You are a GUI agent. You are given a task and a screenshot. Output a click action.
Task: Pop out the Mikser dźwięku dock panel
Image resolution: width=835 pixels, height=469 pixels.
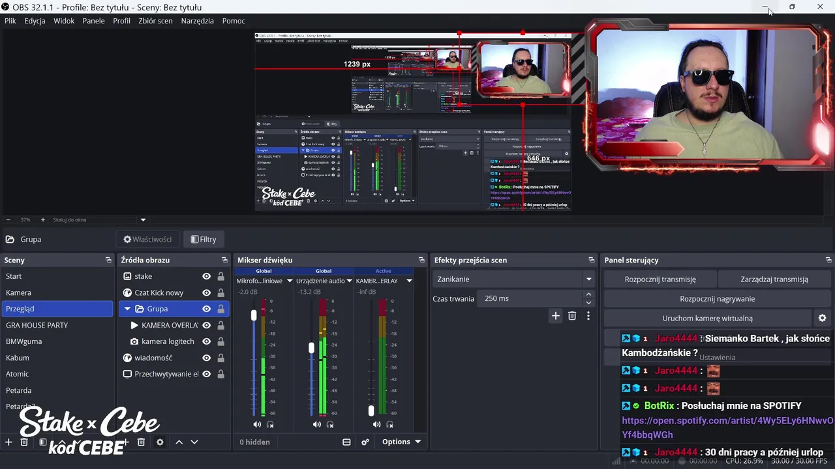420,260
